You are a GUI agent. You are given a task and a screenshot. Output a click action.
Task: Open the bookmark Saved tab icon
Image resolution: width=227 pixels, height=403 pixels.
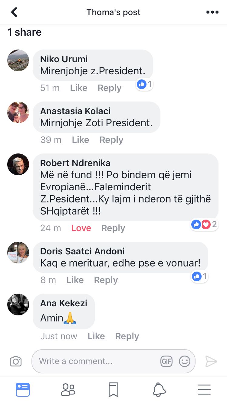(113, 389)
